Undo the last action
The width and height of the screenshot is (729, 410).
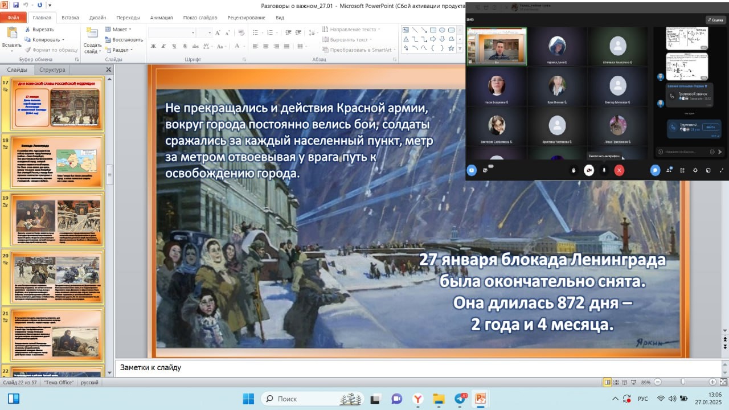pos(25,5)
